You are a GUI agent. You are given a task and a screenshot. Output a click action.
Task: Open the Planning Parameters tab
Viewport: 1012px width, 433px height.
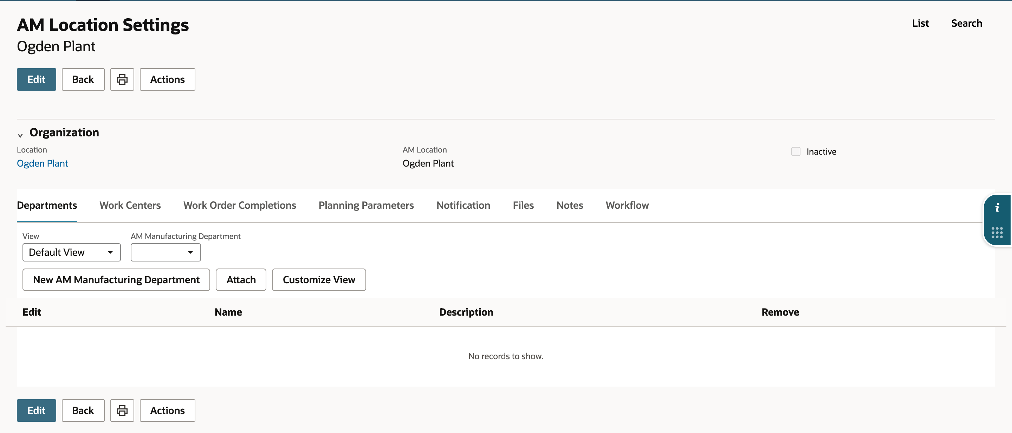click(x=366, y=205)
